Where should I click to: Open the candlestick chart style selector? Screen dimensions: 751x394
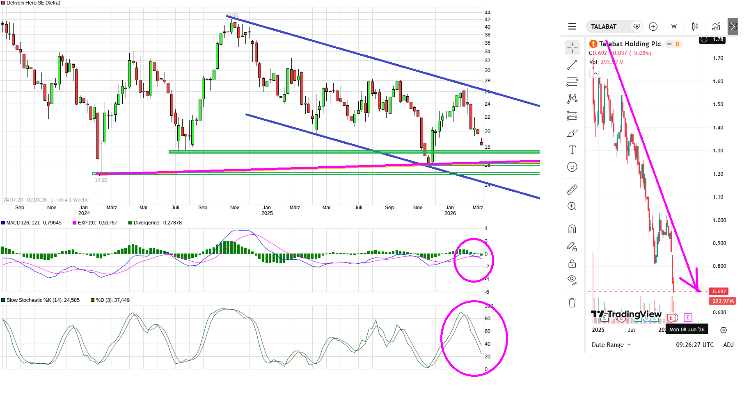(x=695, y=27)
